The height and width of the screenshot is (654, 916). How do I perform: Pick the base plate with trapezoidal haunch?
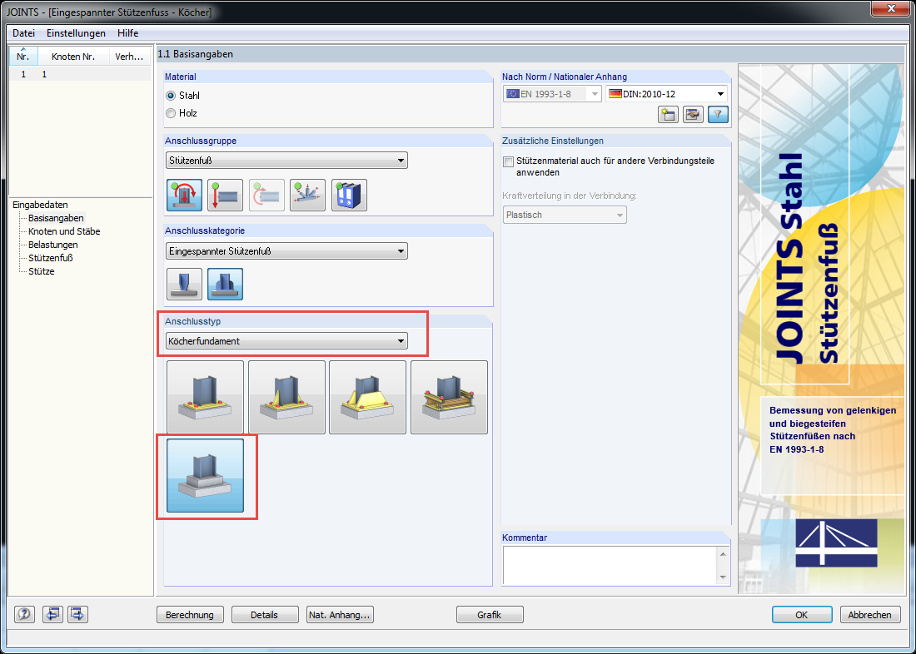[367, 397]
